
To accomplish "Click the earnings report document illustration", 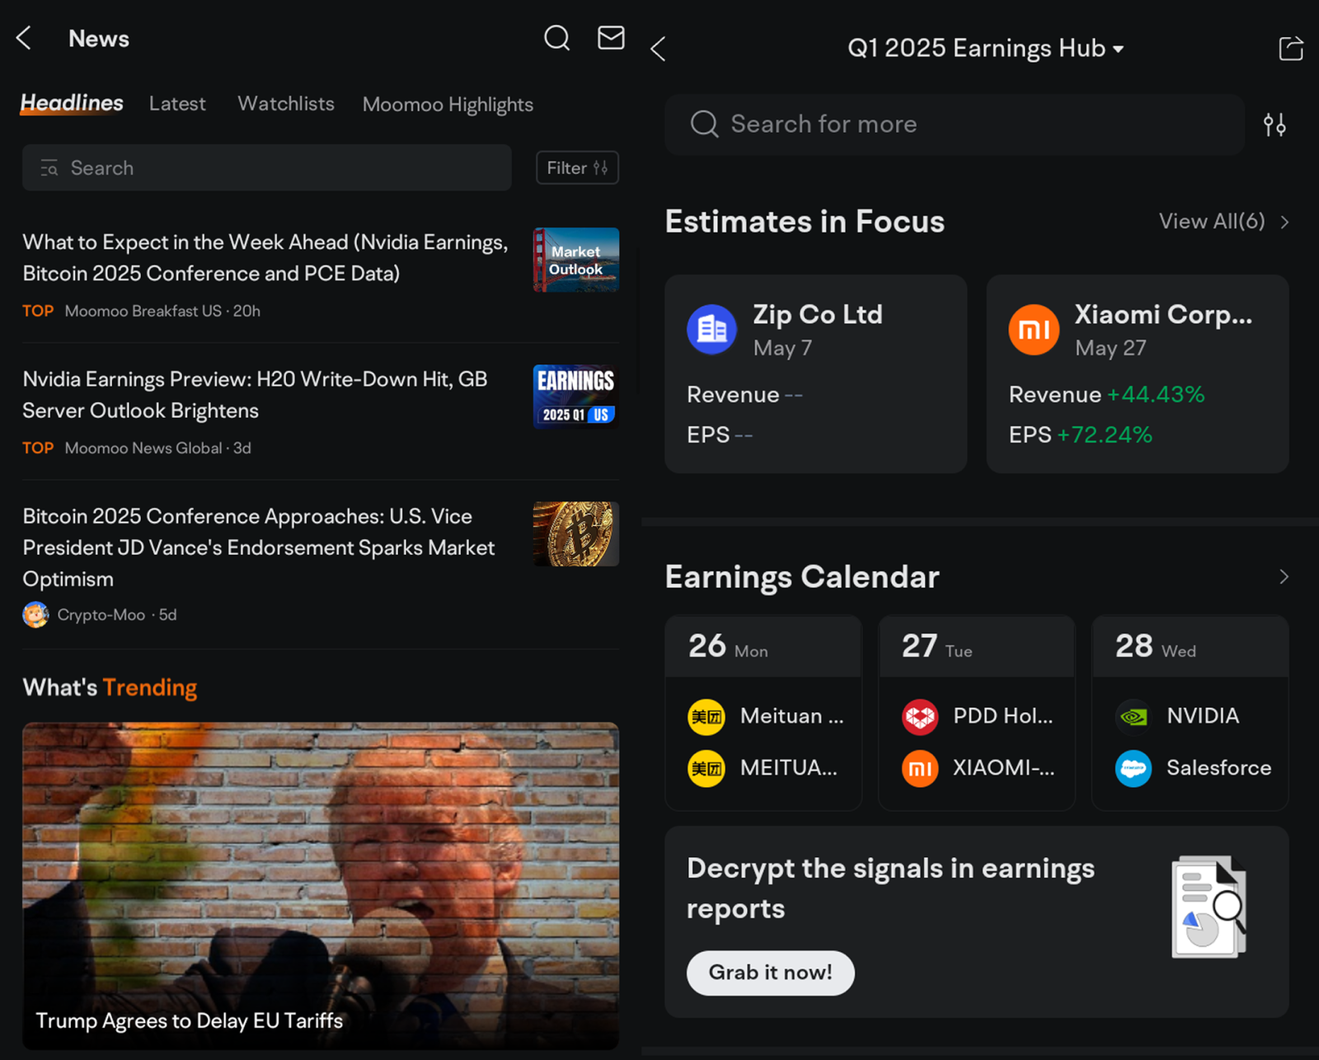I will pos(1209,907).
